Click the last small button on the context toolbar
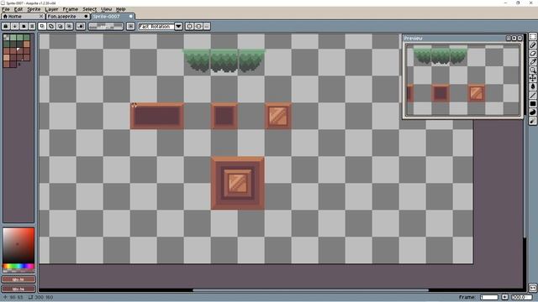538x302 pixels. click(x=207, y=26)
